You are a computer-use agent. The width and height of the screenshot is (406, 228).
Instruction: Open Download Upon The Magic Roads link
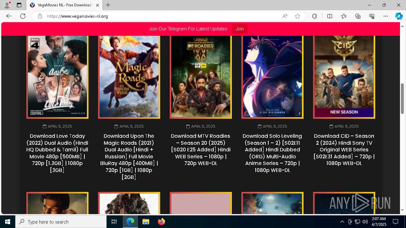point(129,156)
